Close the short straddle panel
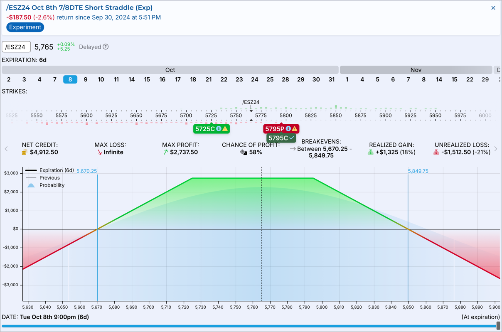Image resolution: width=502 pixels, height=332 pixels. 493,8
